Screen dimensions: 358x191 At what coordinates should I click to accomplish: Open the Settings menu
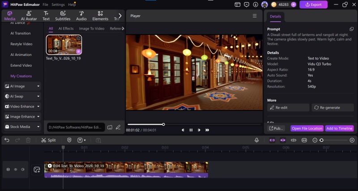point(58,4)
